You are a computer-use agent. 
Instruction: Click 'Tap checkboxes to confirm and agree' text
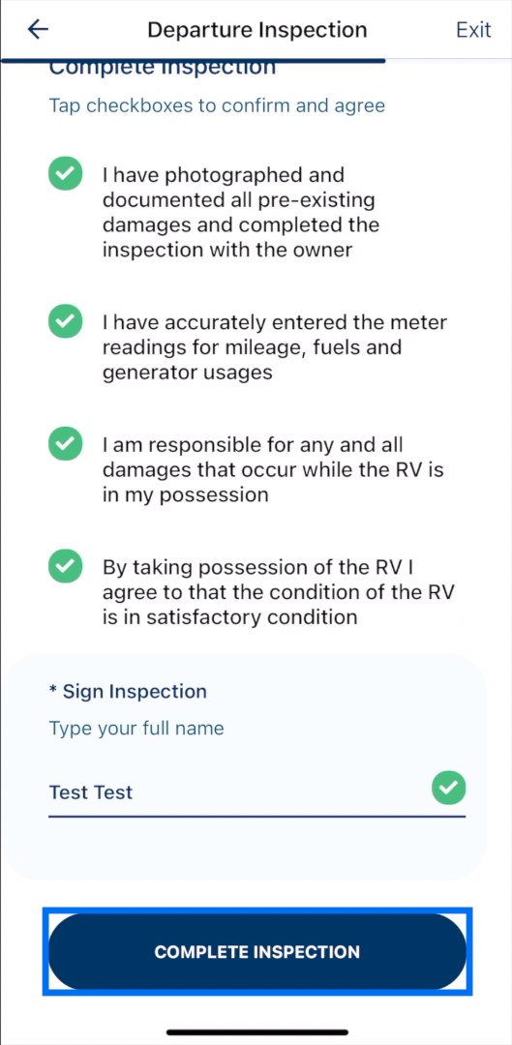[217, 105]
